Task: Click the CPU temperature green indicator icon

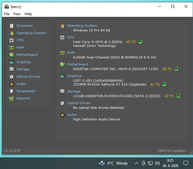Action: 140,42
